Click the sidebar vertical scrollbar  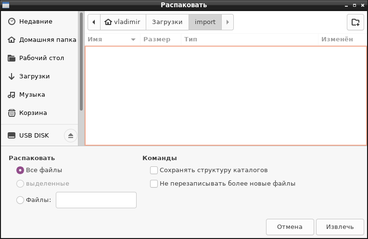[81, 62]
